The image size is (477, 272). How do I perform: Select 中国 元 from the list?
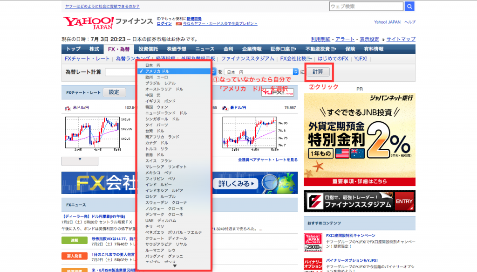[174, 95]
